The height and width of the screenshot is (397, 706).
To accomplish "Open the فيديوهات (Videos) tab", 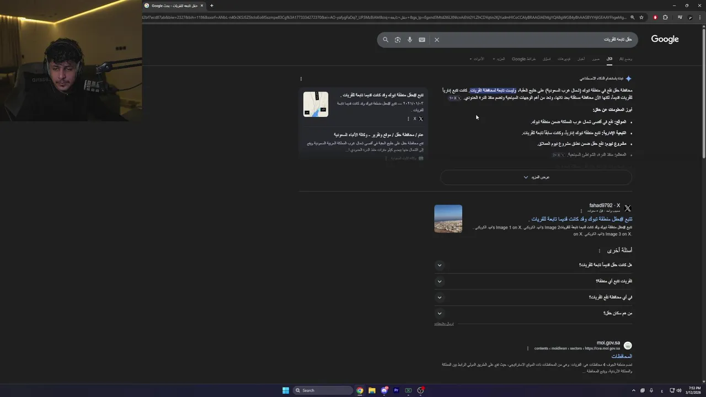I will point(564,58).
